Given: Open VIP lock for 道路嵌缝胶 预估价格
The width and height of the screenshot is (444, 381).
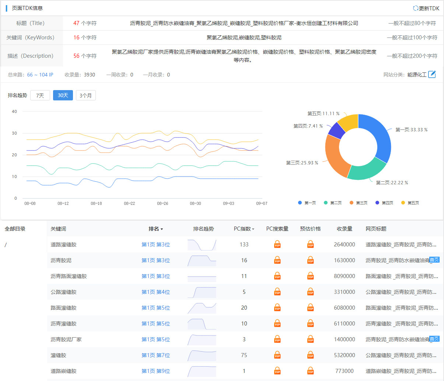Looking at the screenshot, I should [x=310, y=371].
